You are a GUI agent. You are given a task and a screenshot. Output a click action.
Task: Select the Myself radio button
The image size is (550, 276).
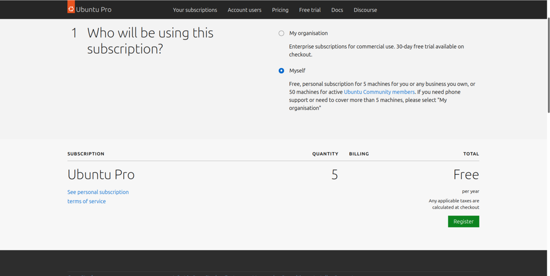pos(281,71)
